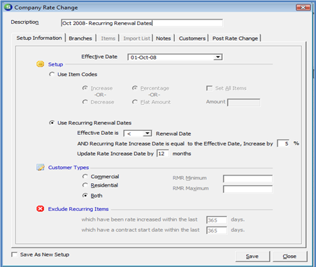The width and height of the screenshot is (316, 267).
Task: Click the RMR Minimum input field
Action: (247, 178)
